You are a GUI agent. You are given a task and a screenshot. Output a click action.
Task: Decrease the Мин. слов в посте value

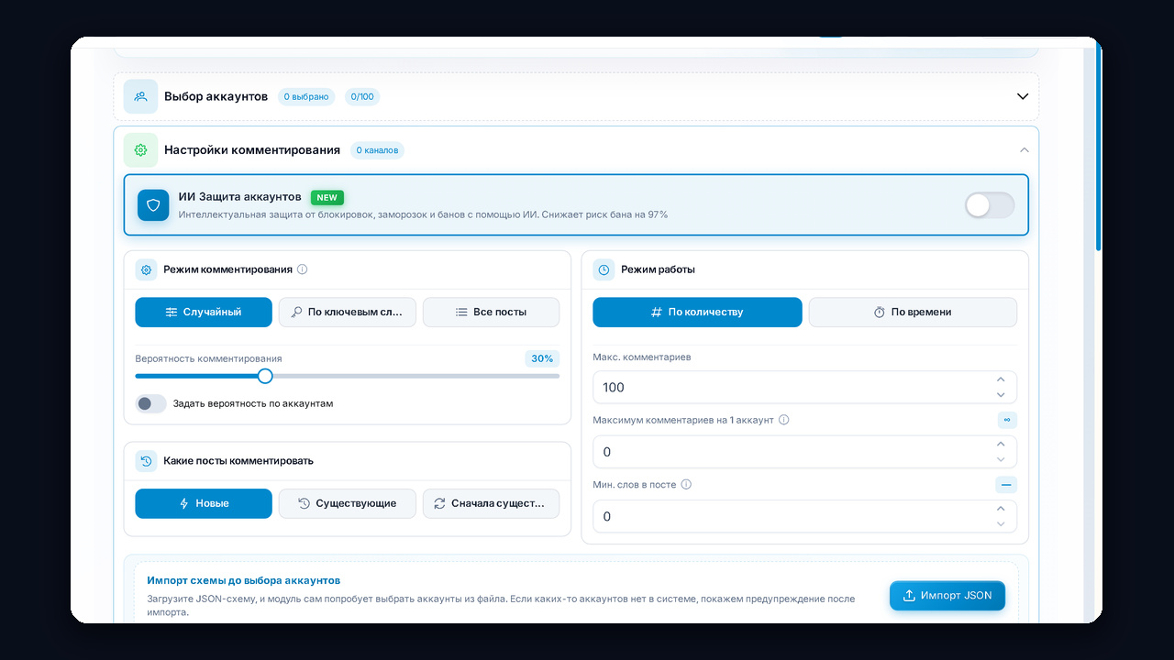click(x=1001, y=524)
